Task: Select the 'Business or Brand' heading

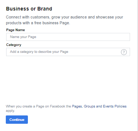Action: point(29,9)
